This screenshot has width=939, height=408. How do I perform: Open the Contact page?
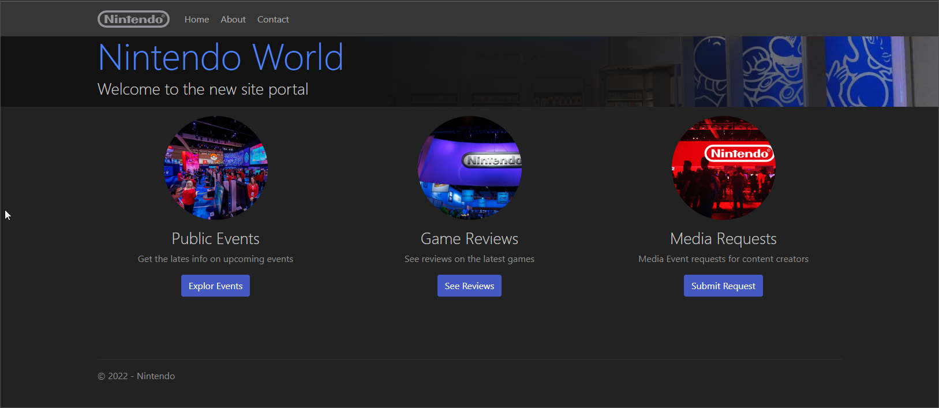point(273,20)
